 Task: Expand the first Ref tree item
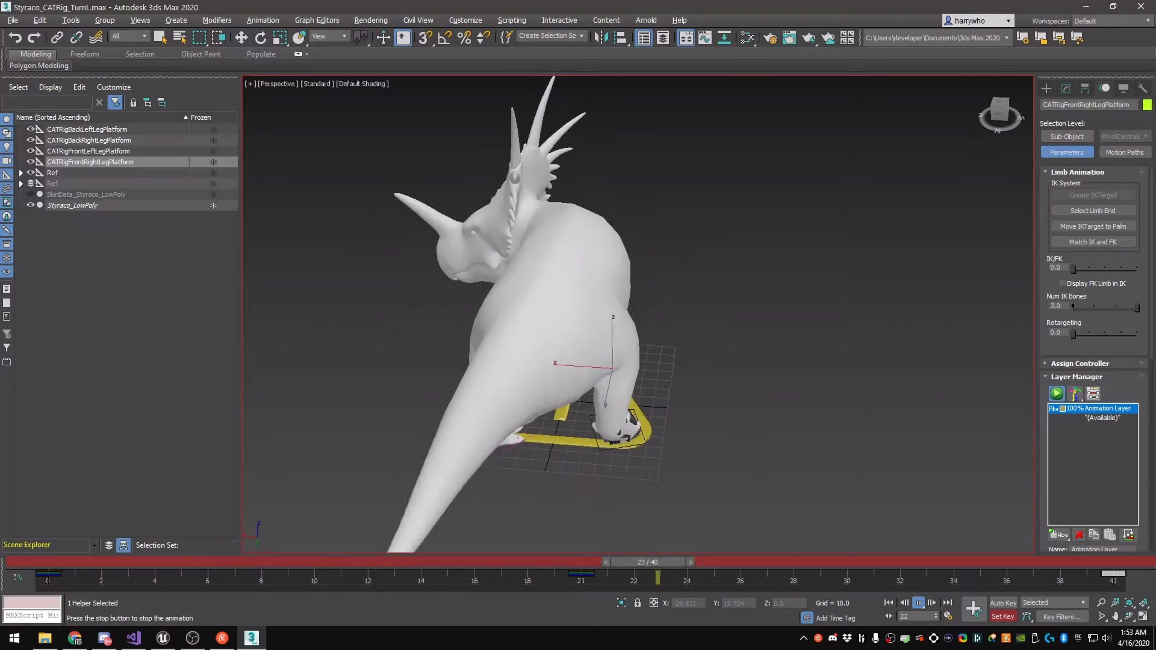pos(21,173)
